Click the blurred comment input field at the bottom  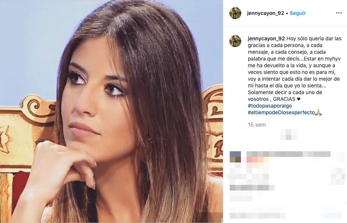[257, 215]
